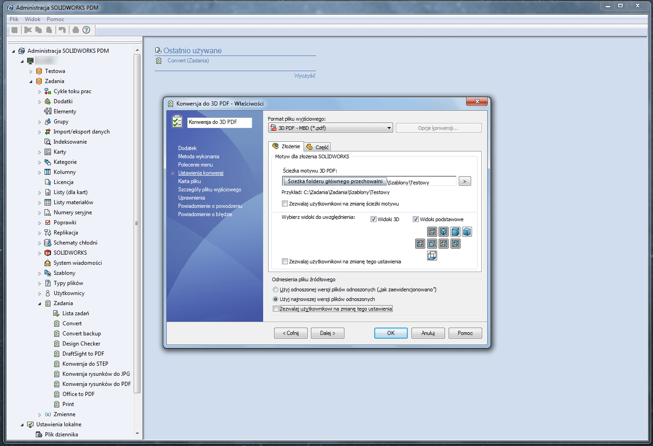Click the Cut scissors icon in the toolbar
This screenshot has height=446, width=653.
pyautogui.click(x=28, y=30)
